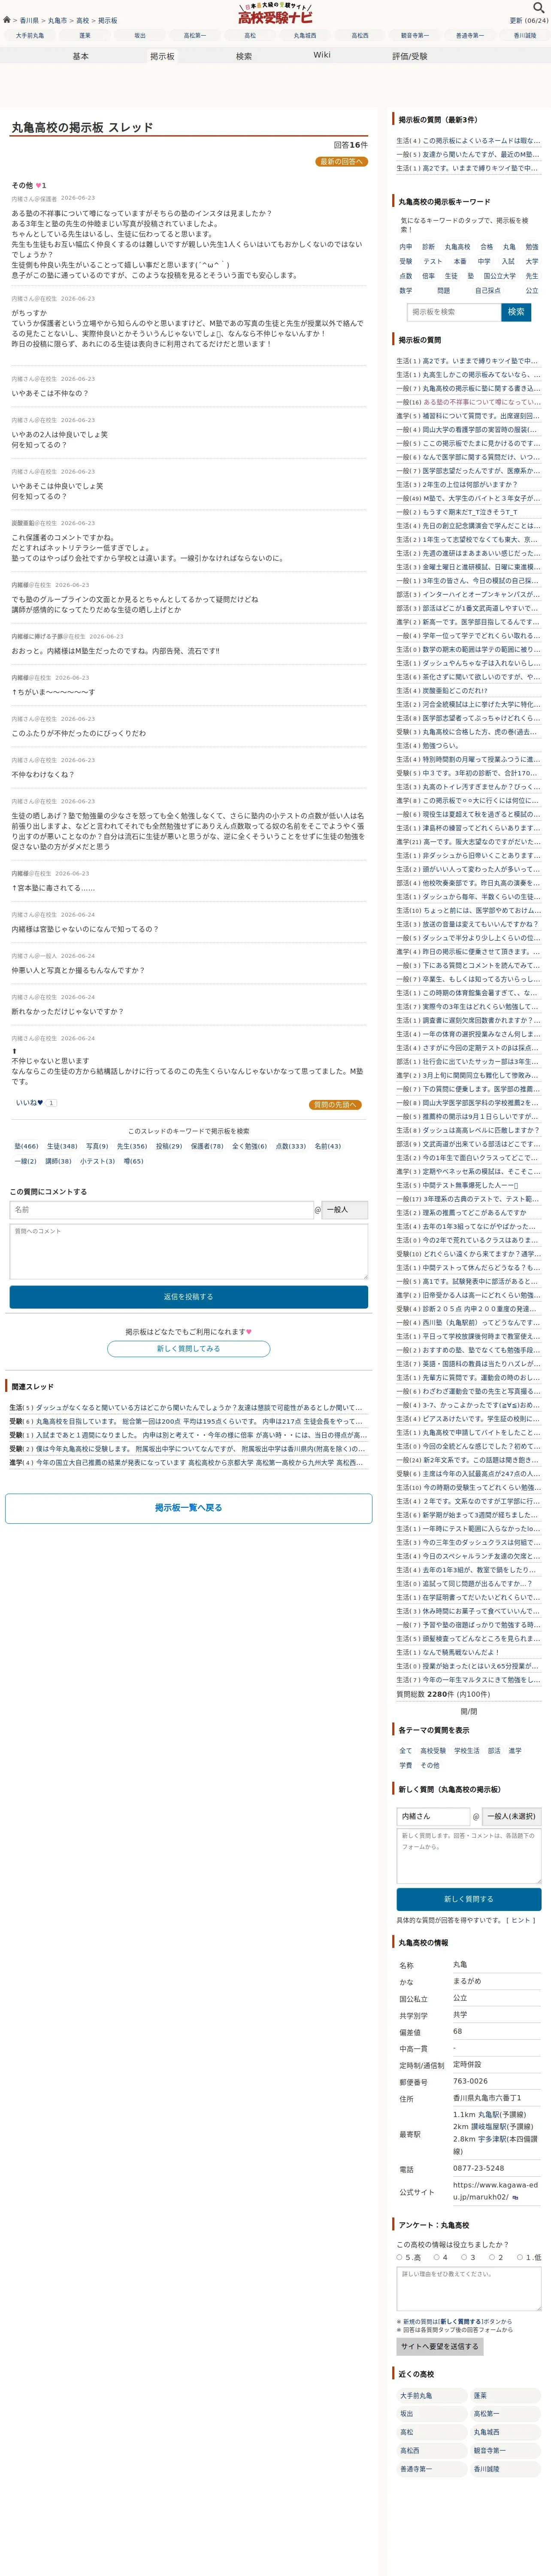Select survey rating 2
This screenshot has width=551, height=2576.
click(x=492, y=2257)
